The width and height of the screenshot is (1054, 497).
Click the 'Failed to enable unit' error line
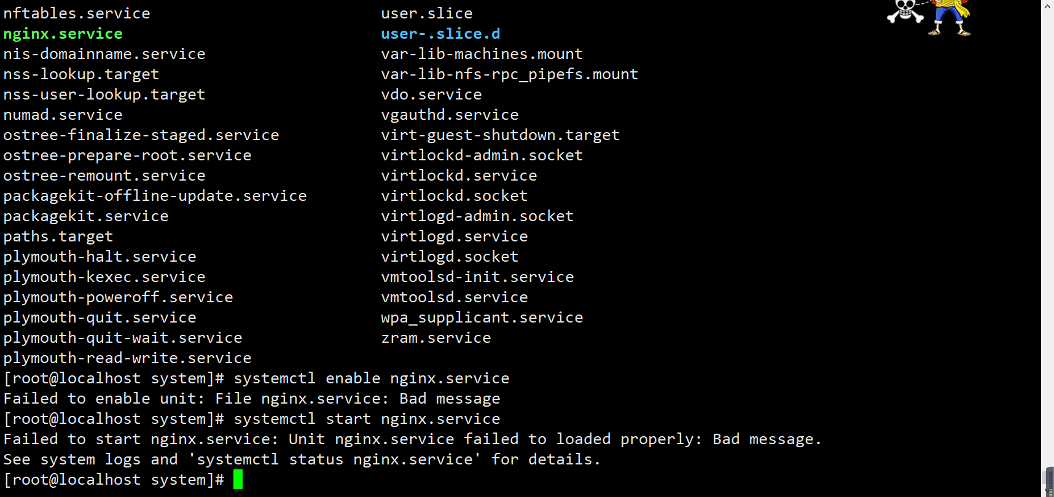pos(252,399)
